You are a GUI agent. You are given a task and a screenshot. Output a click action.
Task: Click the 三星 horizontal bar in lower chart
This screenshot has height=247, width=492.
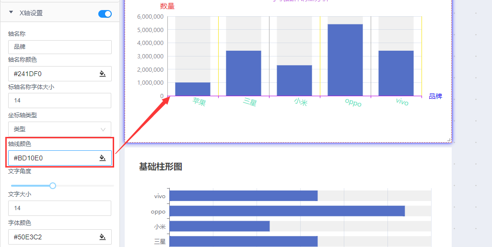244,241
